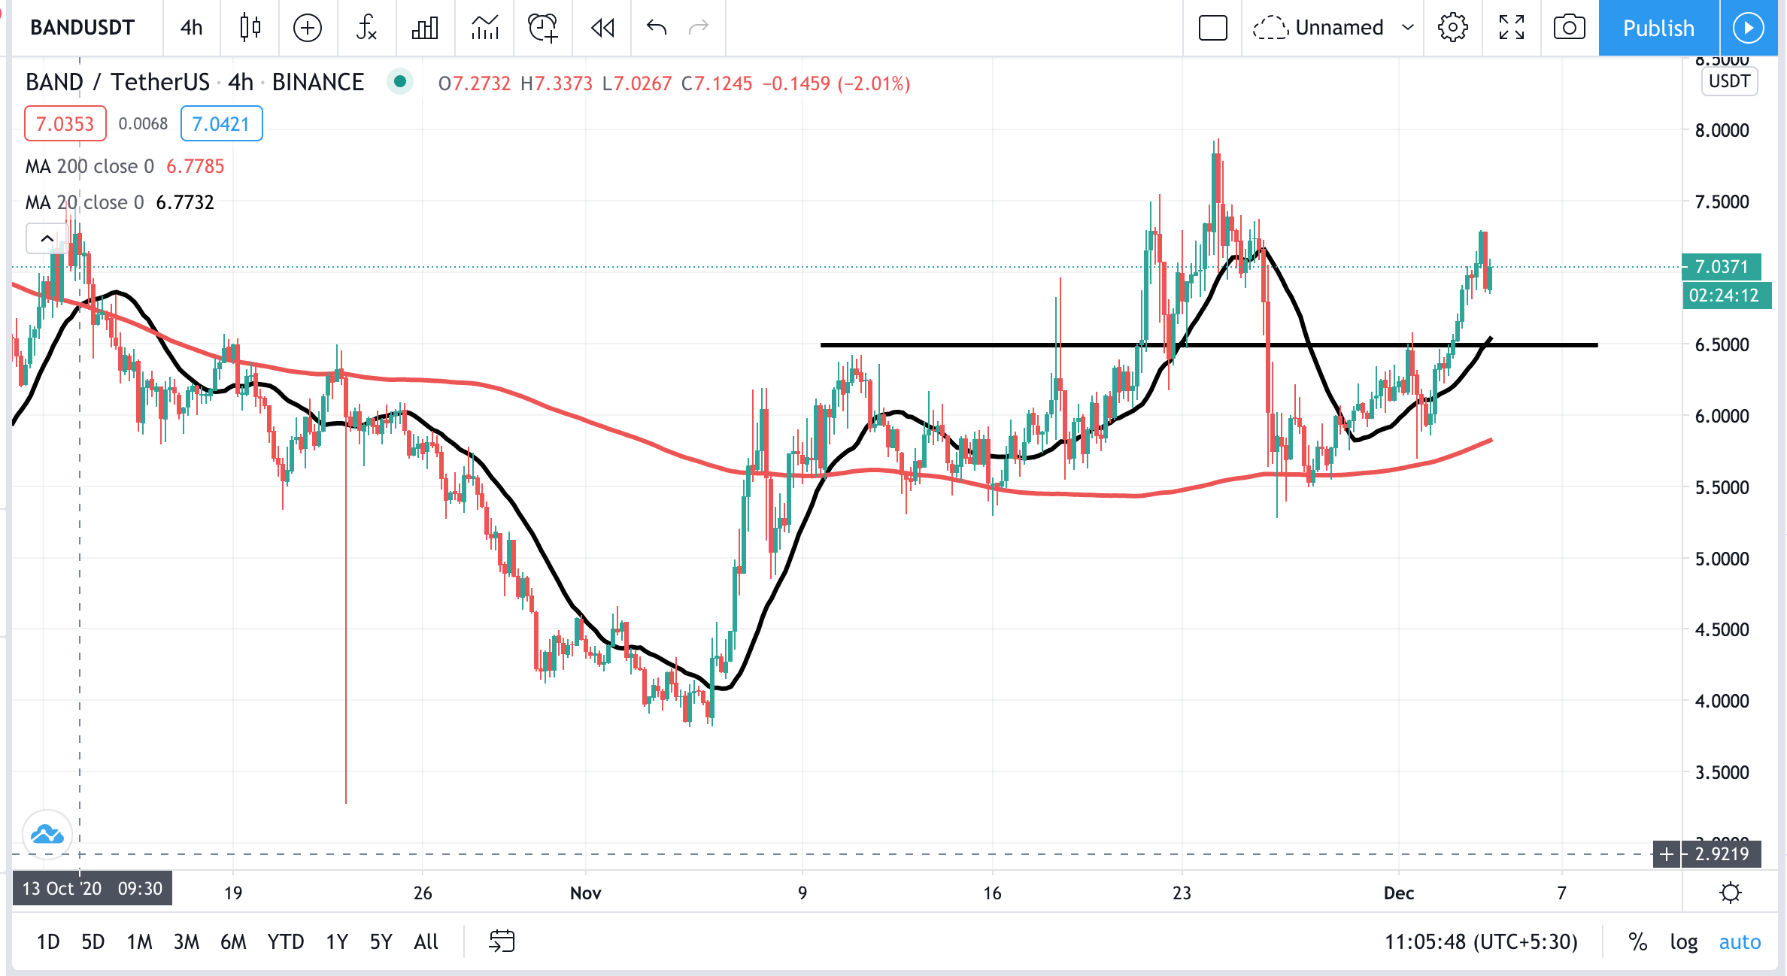
Task: Expand the arrow next to Unnamed layout
Action: click(1408, 28)
